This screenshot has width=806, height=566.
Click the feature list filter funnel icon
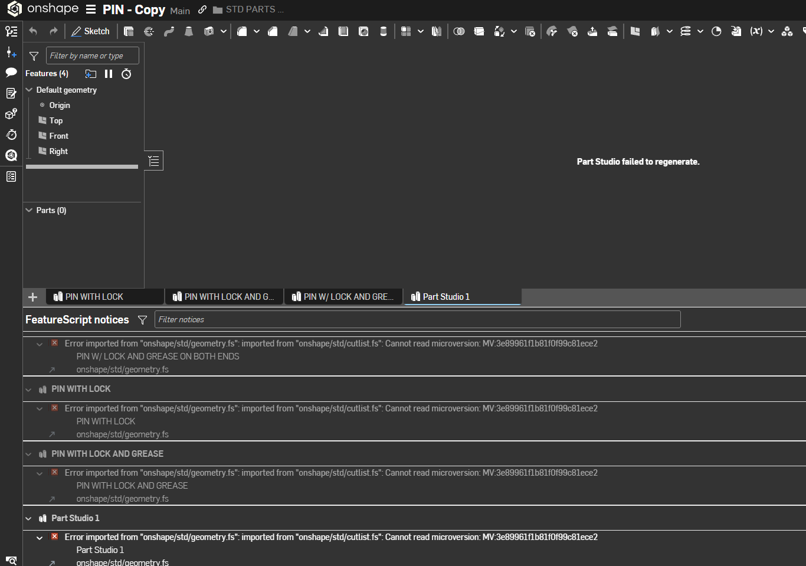coord(34,56)
